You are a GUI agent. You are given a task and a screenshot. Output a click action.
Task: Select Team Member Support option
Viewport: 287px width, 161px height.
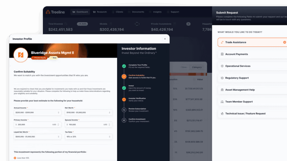click(x=253, y=102)
